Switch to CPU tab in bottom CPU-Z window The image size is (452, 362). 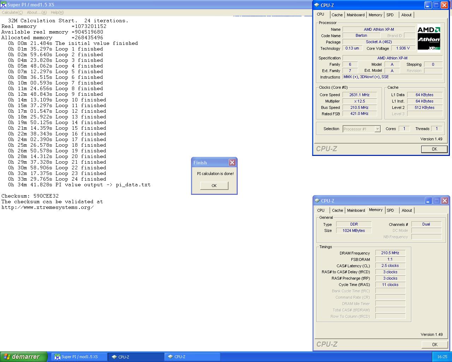coord(321,210)
